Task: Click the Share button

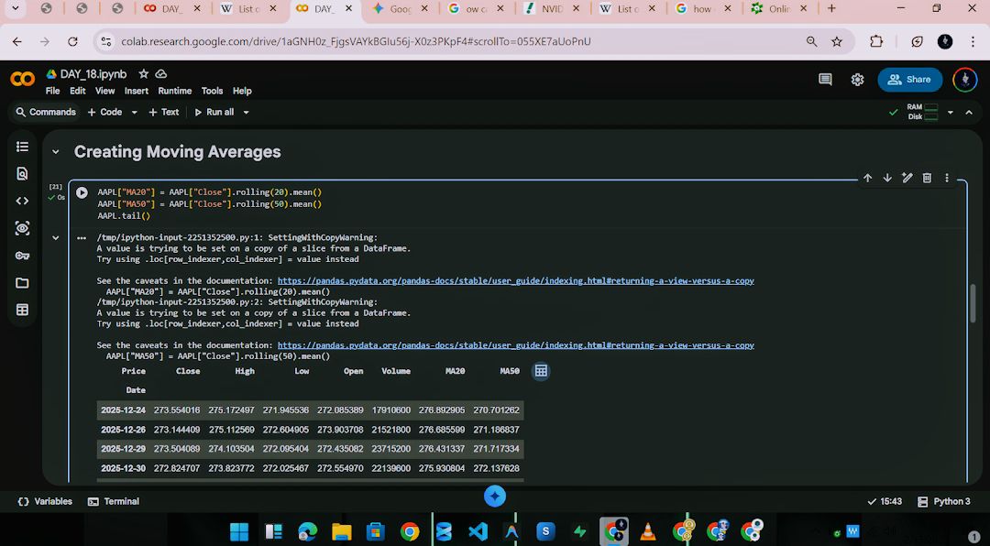Action: pos(910,80)
